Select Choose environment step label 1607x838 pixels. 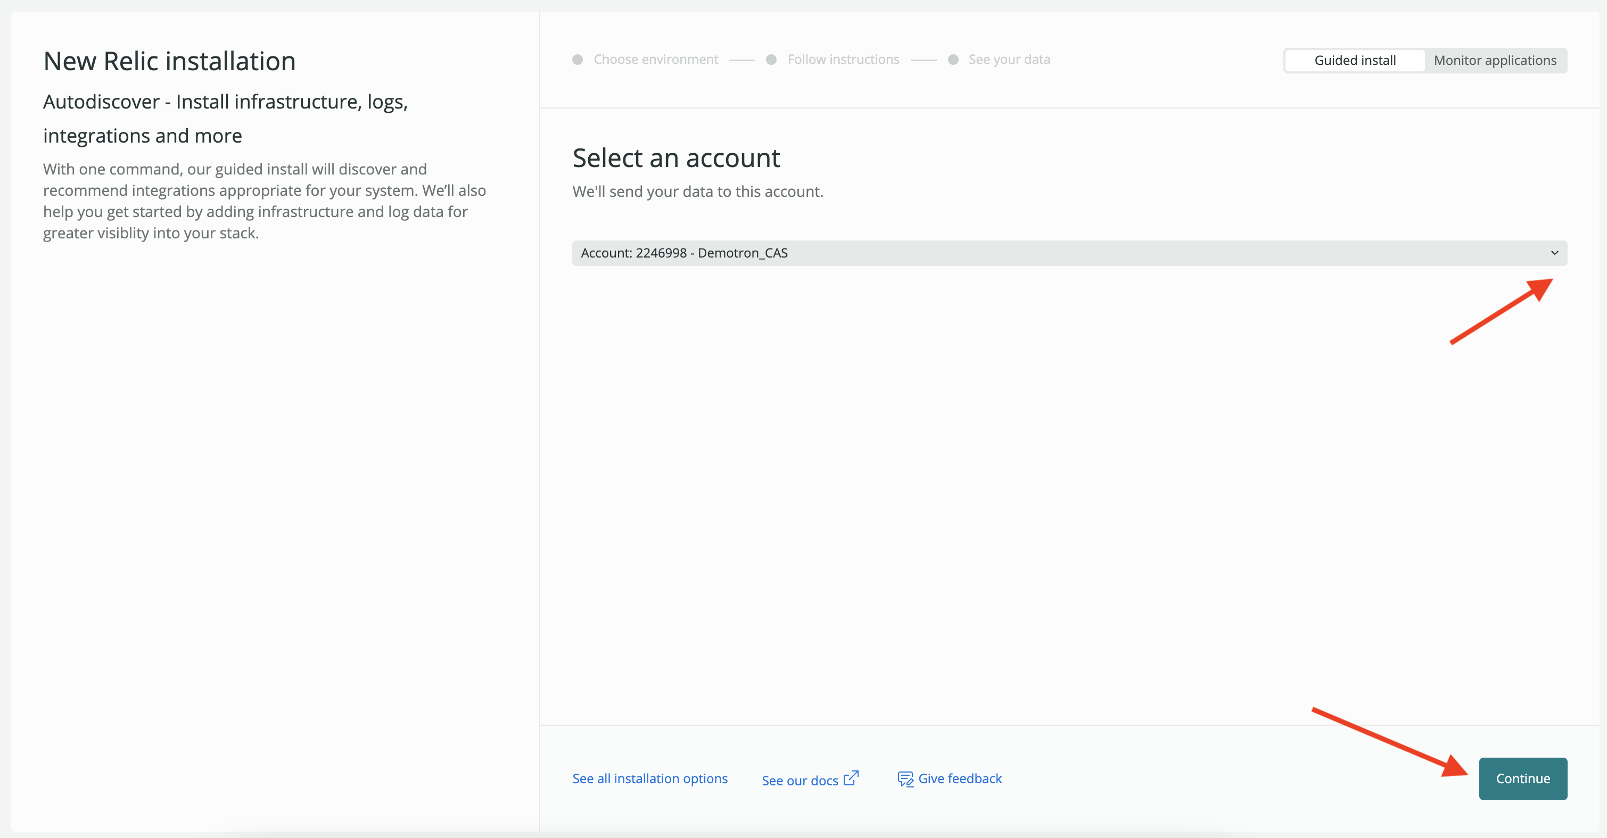tap(656, 59)
